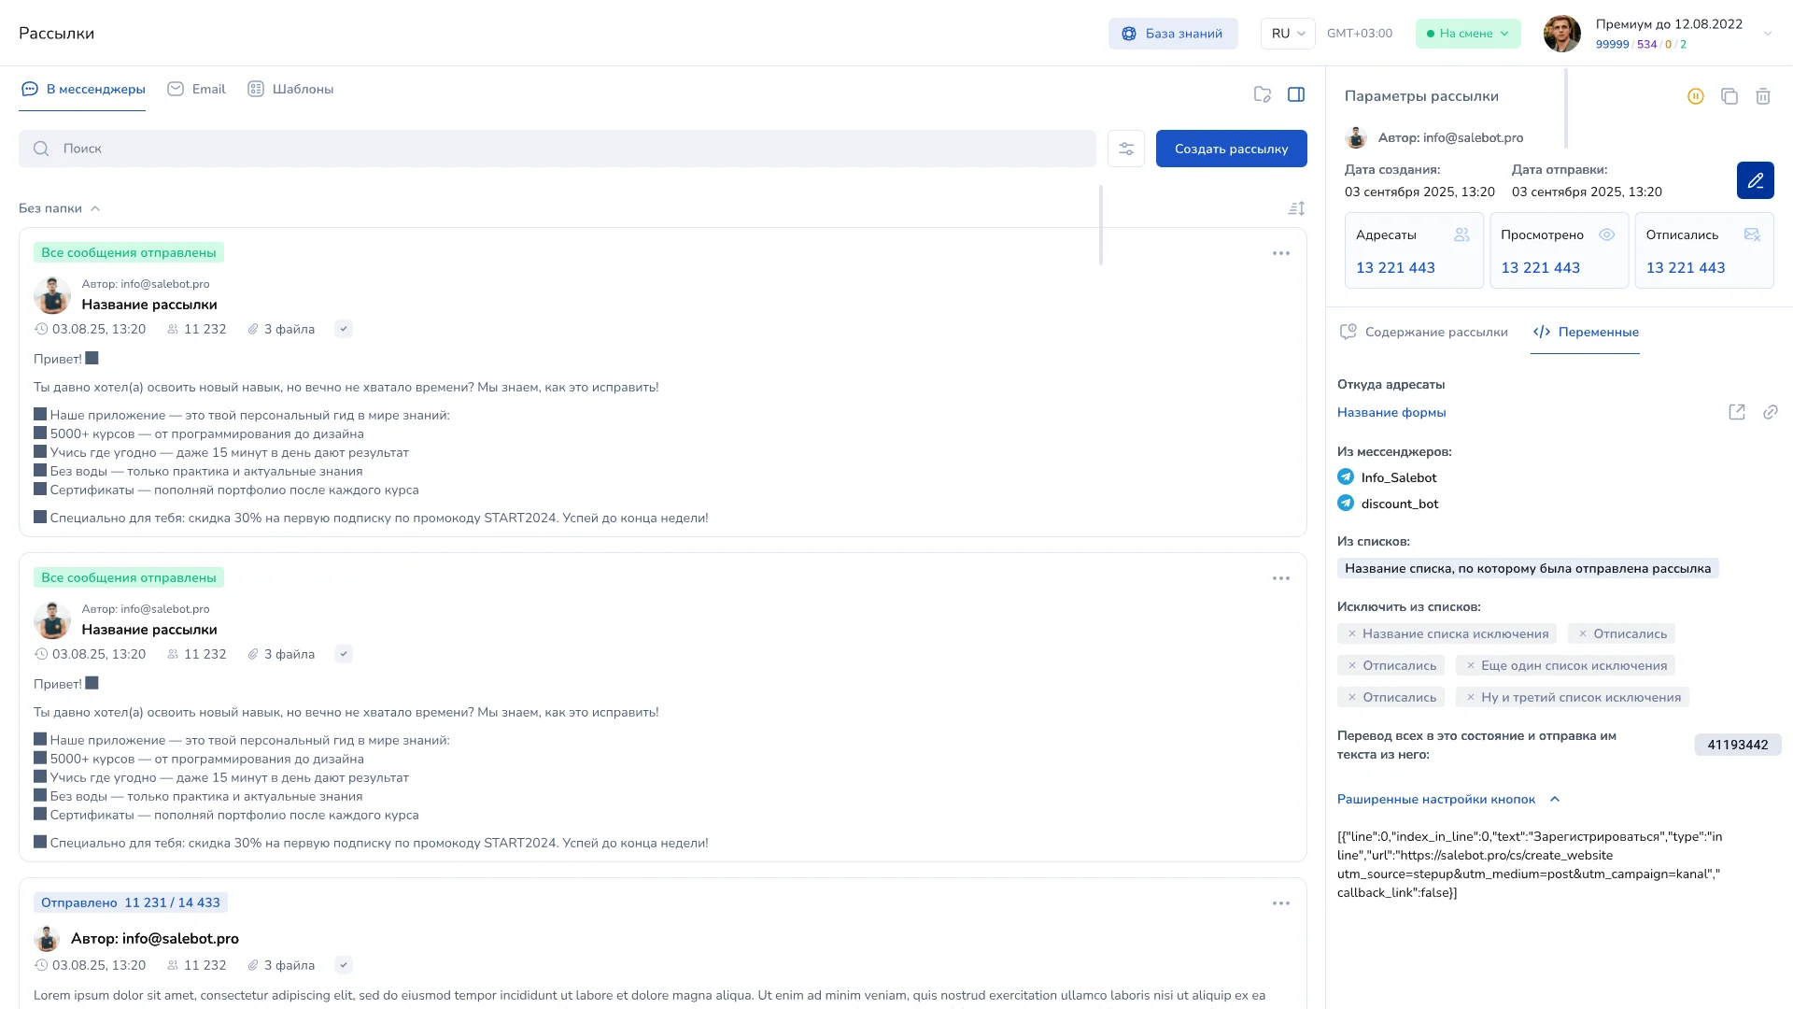Image resolution: width=1793 pixels, height=1009 pixels.
Task: Toggle the checkmark on the first mailing card
Action: 344,329
